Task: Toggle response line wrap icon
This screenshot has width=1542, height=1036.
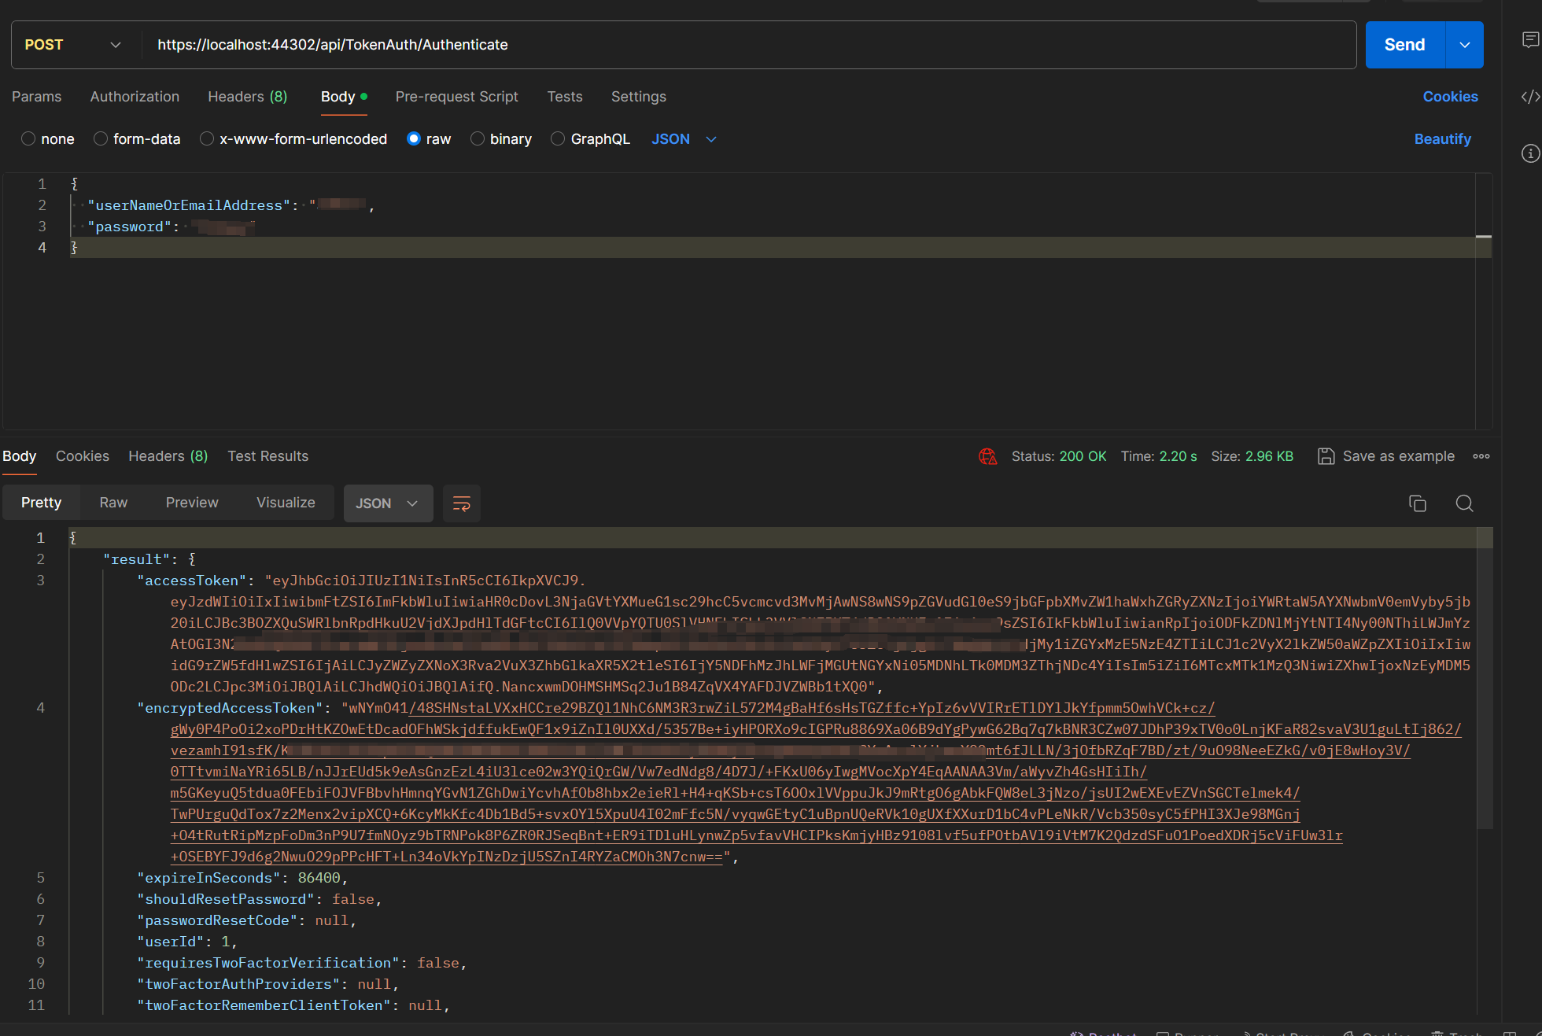Action: (462, 503)
